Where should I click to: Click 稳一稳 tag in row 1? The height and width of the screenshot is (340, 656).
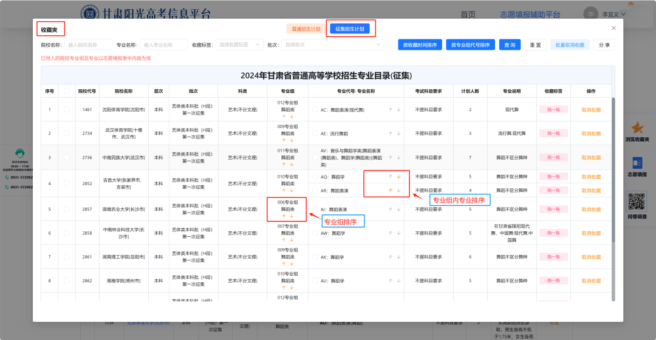coord(553,109)
